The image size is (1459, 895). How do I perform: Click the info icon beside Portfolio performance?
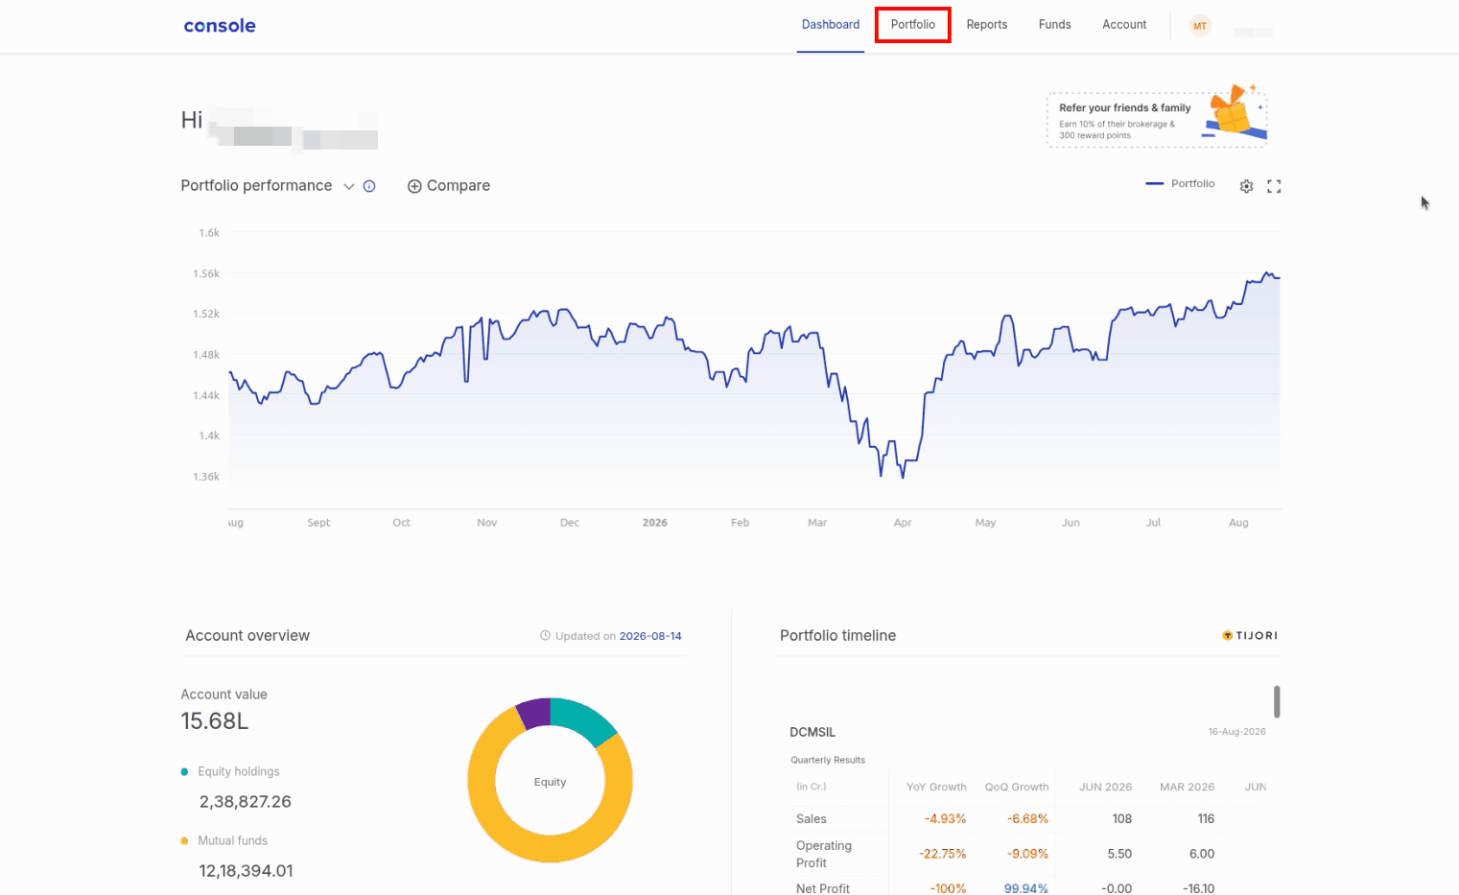[x=369, y=186]
